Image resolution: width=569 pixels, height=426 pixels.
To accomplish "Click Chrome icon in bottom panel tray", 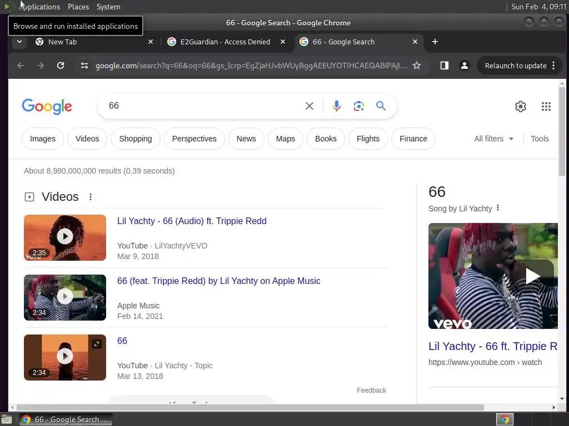I will pyautogui.click(x=505, y=419).
